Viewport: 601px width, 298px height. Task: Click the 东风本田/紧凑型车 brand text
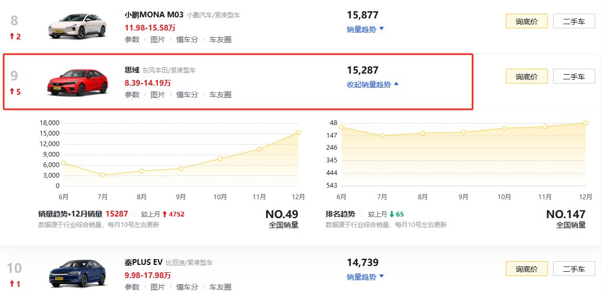click(169, 71)
